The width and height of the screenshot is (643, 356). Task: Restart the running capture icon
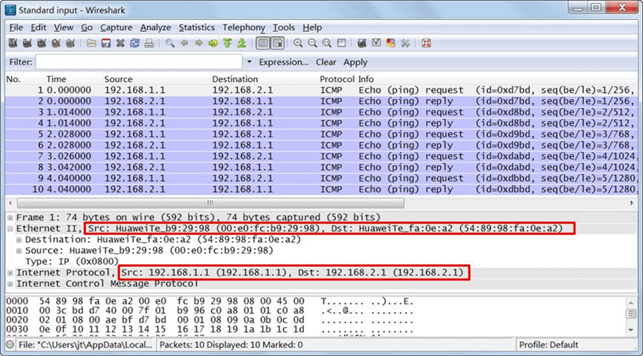click(x=70, y=43)
